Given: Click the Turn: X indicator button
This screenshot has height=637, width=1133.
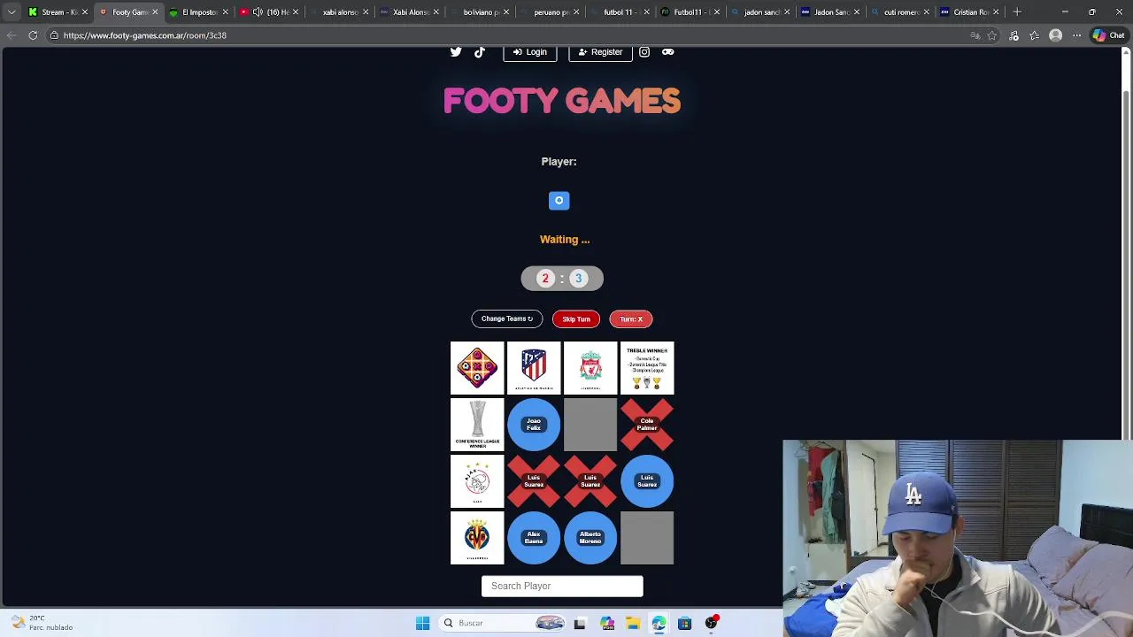Looking at the screenshot, I should [631, 318].
